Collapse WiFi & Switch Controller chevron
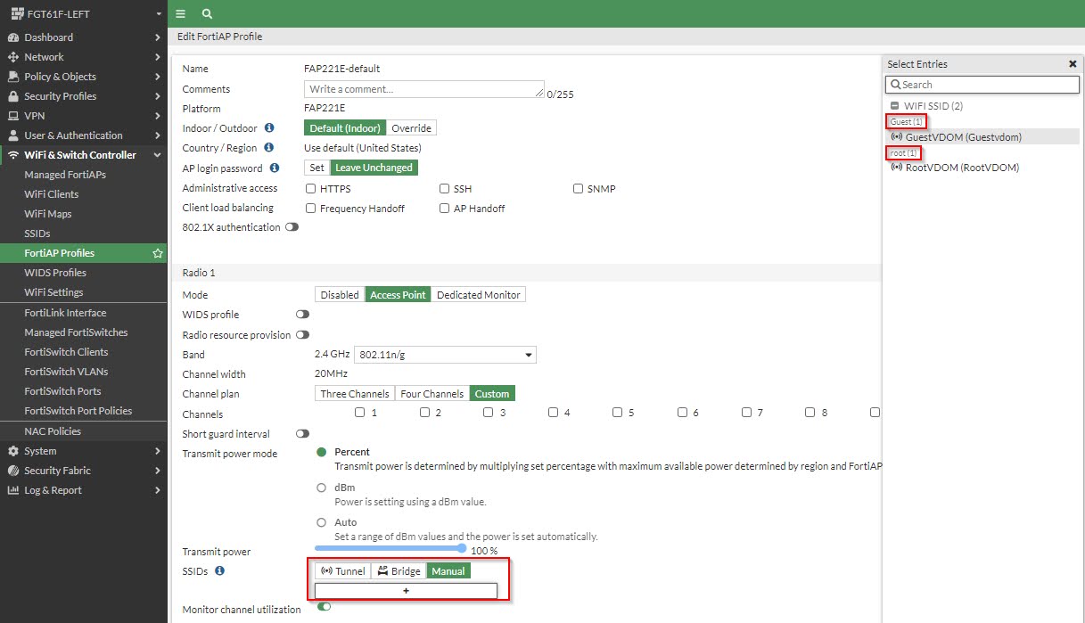Screen dimensions: 1085x623 tap(157, 155)
